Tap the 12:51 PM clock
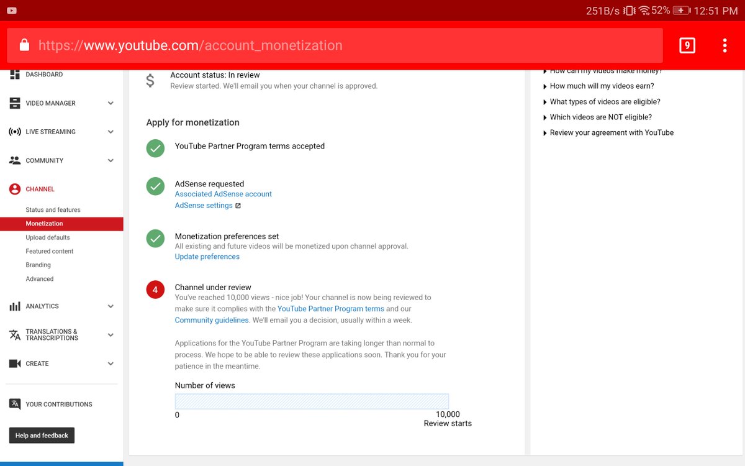745x466 pixels. 715,11
